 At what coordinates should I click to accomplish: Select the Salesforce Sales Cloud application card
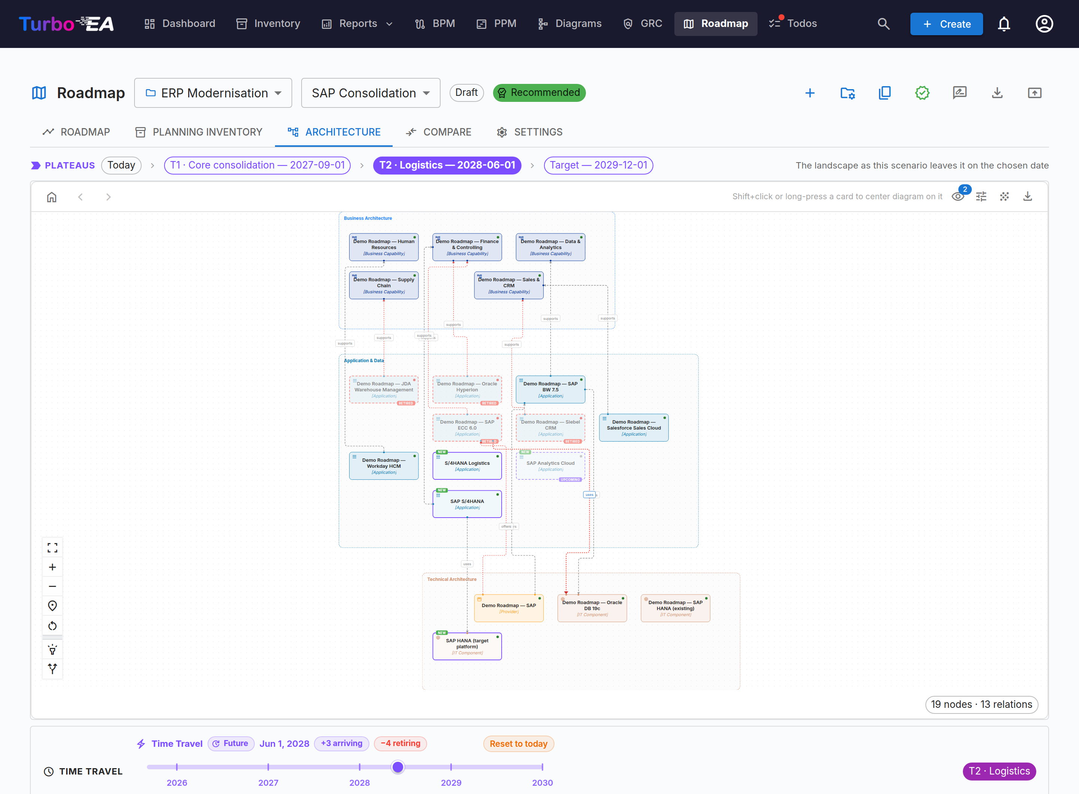click(634, 428)
